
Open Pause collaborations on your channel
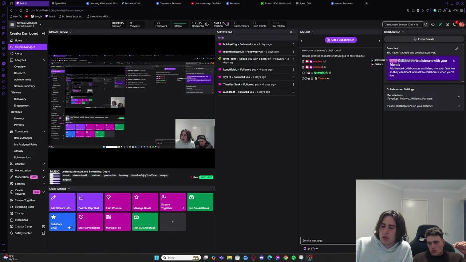click(424, 106)
